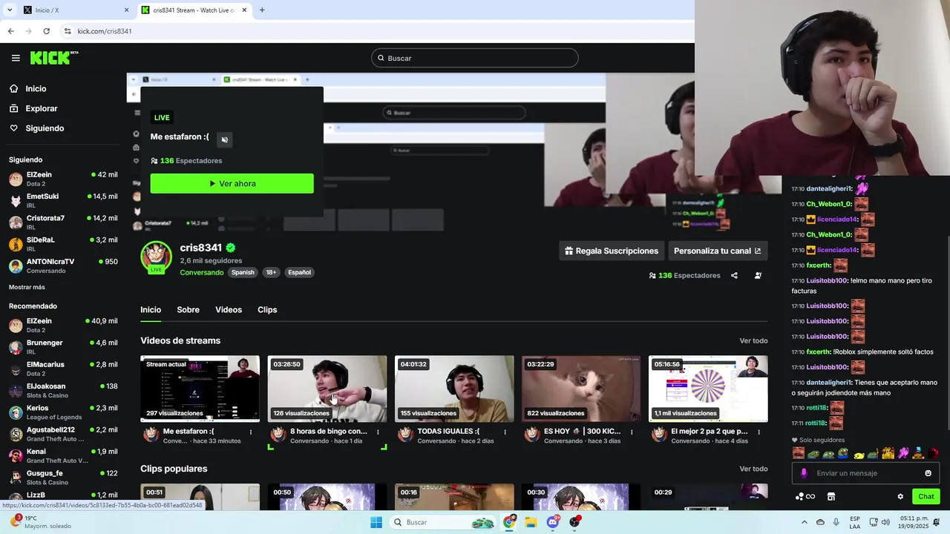Click Ver todo for Videos de streams
This screenshot has width=950, height=534.
click(753, 340)
